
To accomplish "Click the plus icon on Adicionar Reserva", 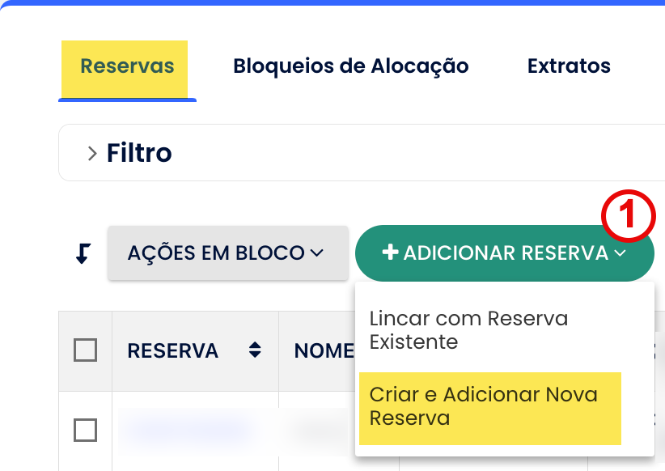I will pos(390,253).
